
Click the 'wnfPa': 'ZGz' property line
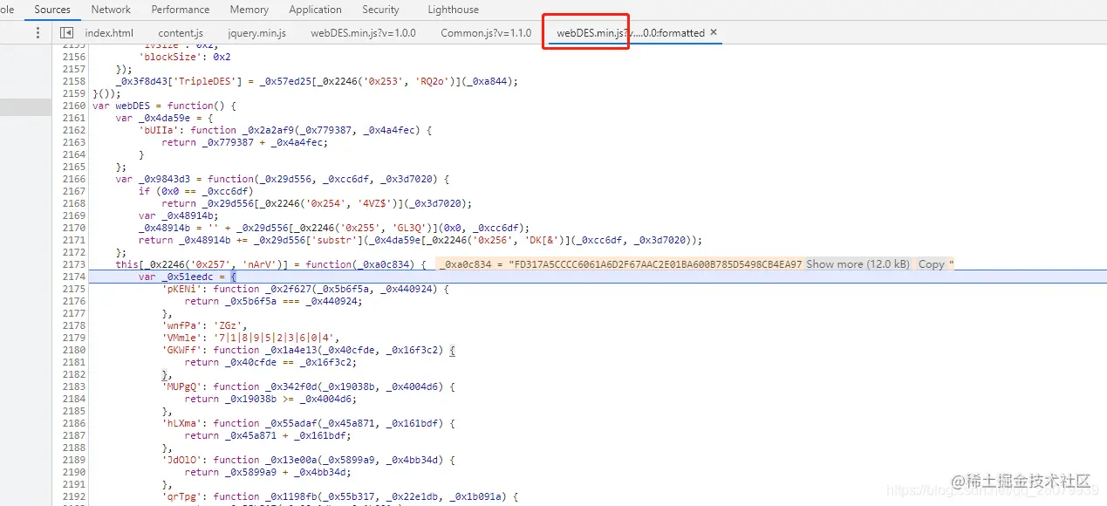point(206,325)
